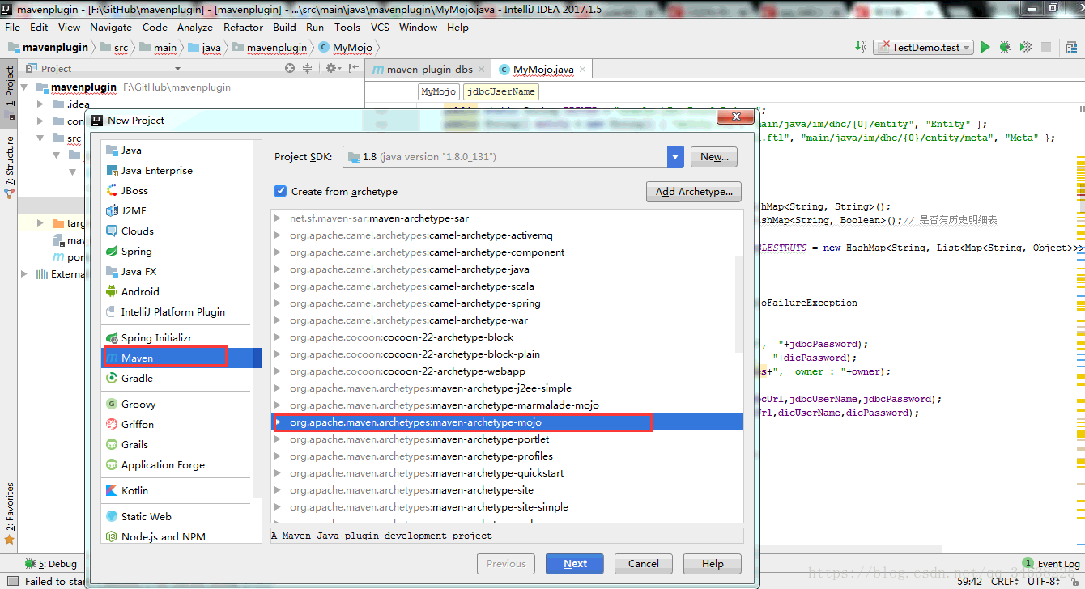Expand maven-archetype-mojo archetype node

pyautogui.click(x=278, y=422)
